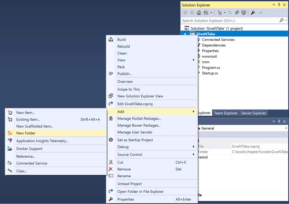The height and width of the screenshot is (204, 289).
Task: Choose Docker Support in the Add submenu
Action: coord(29,149)
